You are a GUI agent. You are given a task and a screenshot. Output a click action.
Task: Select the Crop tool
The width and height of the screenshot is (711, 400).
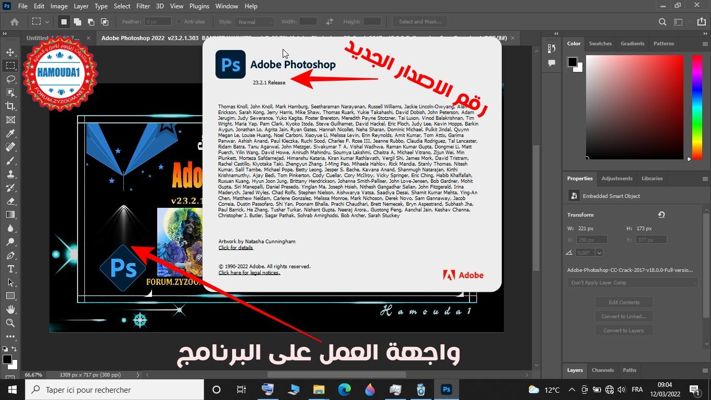click(x=10, y=106)
